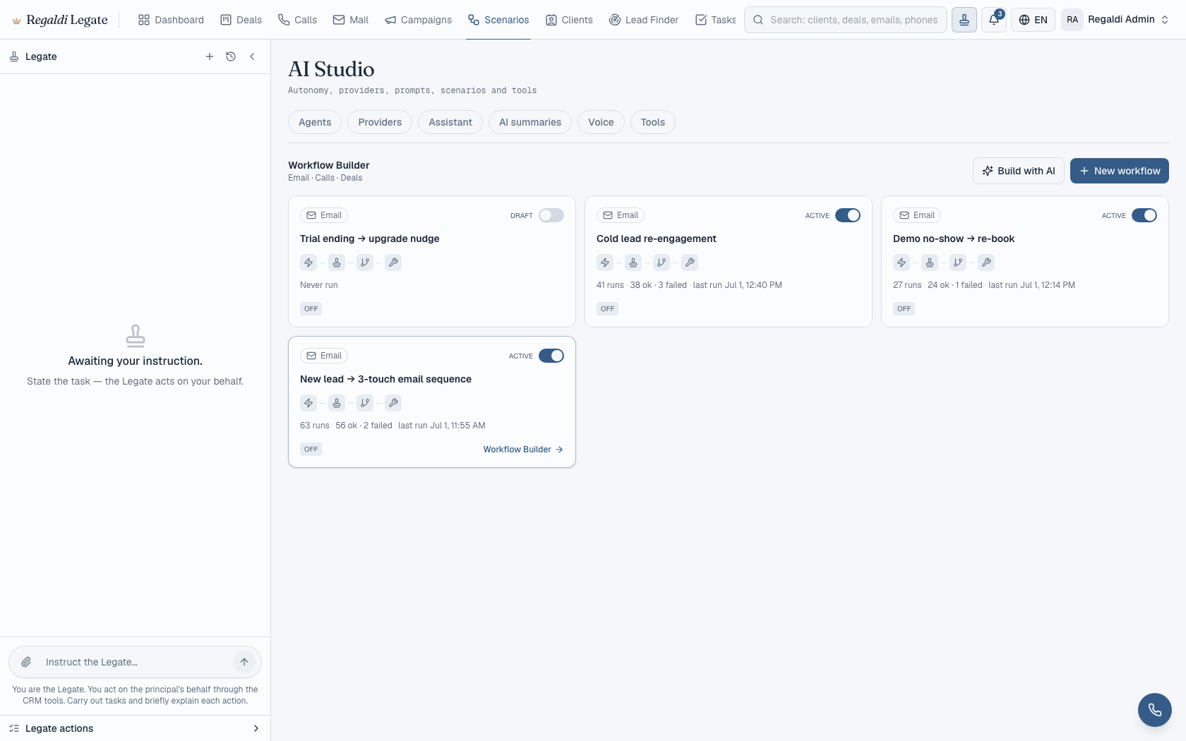
Task: Click branch icon on Demo no-show card
Action: pyautogui.click(x=958, y=263)
